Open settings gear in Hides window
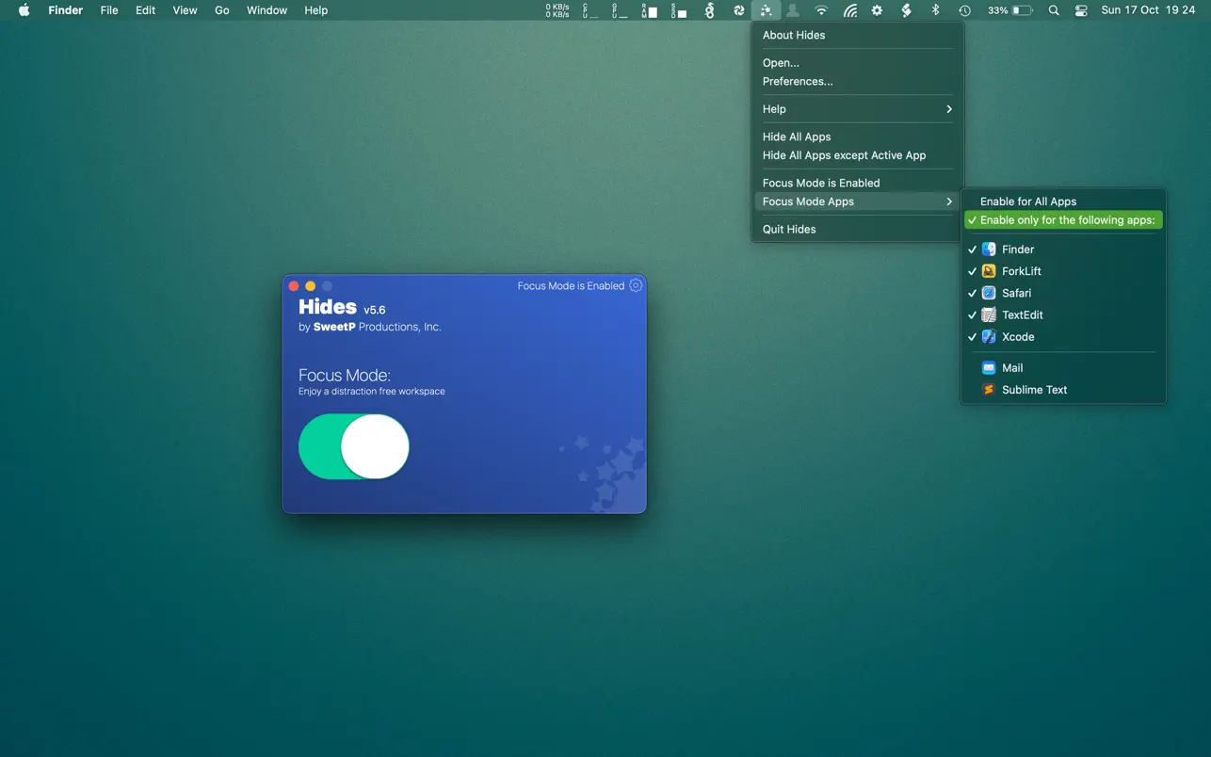The height and width of the screenshot is (757, 1211). tap(636, 285)
